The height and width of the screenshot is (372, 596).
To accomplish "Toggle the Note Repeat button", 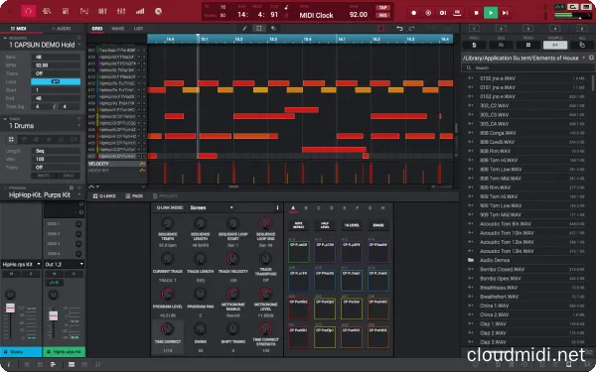I will click(299, 225).
